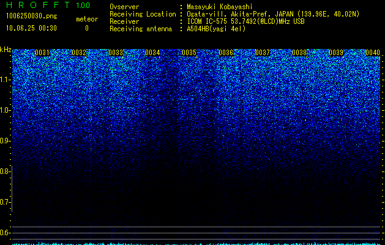Click the 0.9 frequency axis label
This screenshot has width=385, height=245.
[x=6, y=141]
